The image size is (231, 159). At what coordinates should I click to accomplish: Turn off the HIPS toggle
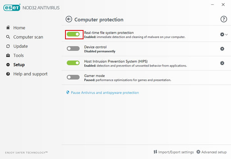(x=73, y=63)
